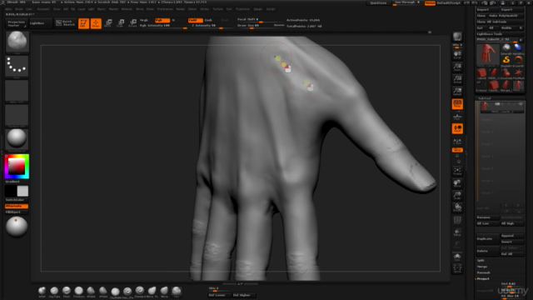Open the Dots stroke type selector
Screen dimensions: 533x300
click(x=17, y=67)
